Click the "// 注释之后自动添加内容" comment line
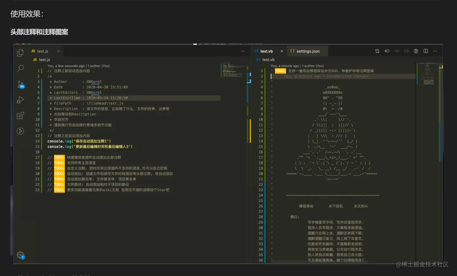Viewport: 457px width, 276px height. pyautogui.click(x=69, y=136)
